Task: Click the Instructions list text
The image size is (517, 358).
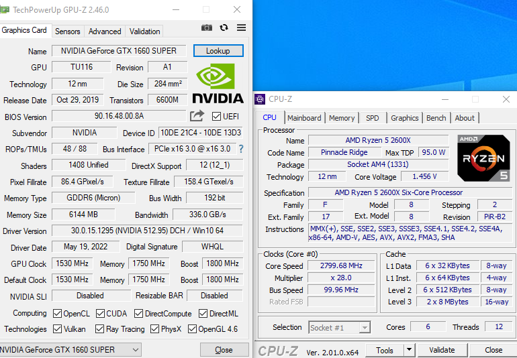Action: click(x=411, y=233)
